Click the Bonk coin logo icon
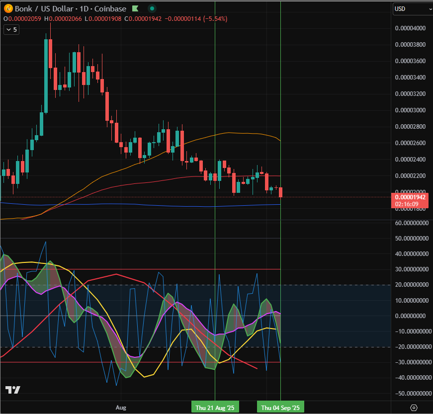This screenshot has width=433, height=414. [8, 8]
